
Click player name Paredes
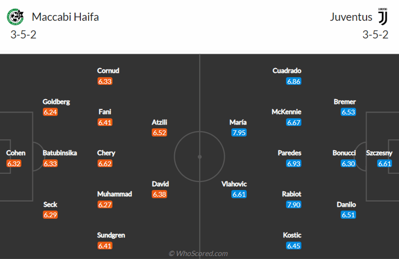tap(289, 153)
